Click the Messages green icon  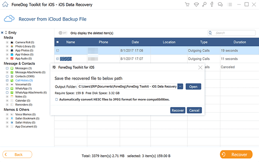pyautogui.click(x=12, y=68)
